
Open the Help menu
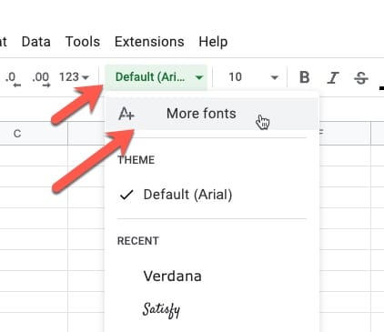coord(213,42)
